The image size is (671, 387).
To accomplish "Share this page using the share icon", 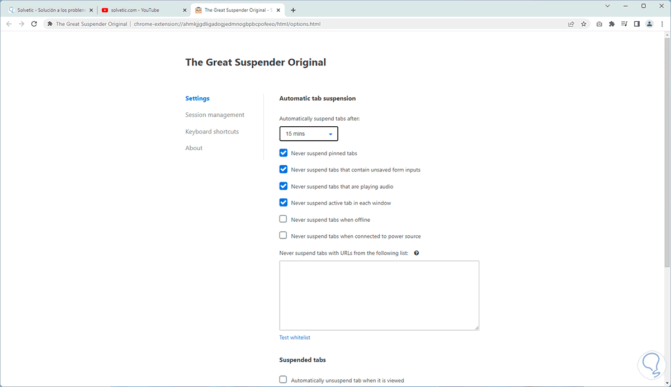I will tap(571, 24).
